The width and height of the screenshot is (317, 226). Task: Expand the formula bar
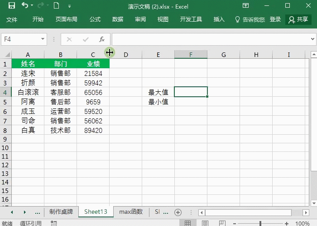(312, 39)
